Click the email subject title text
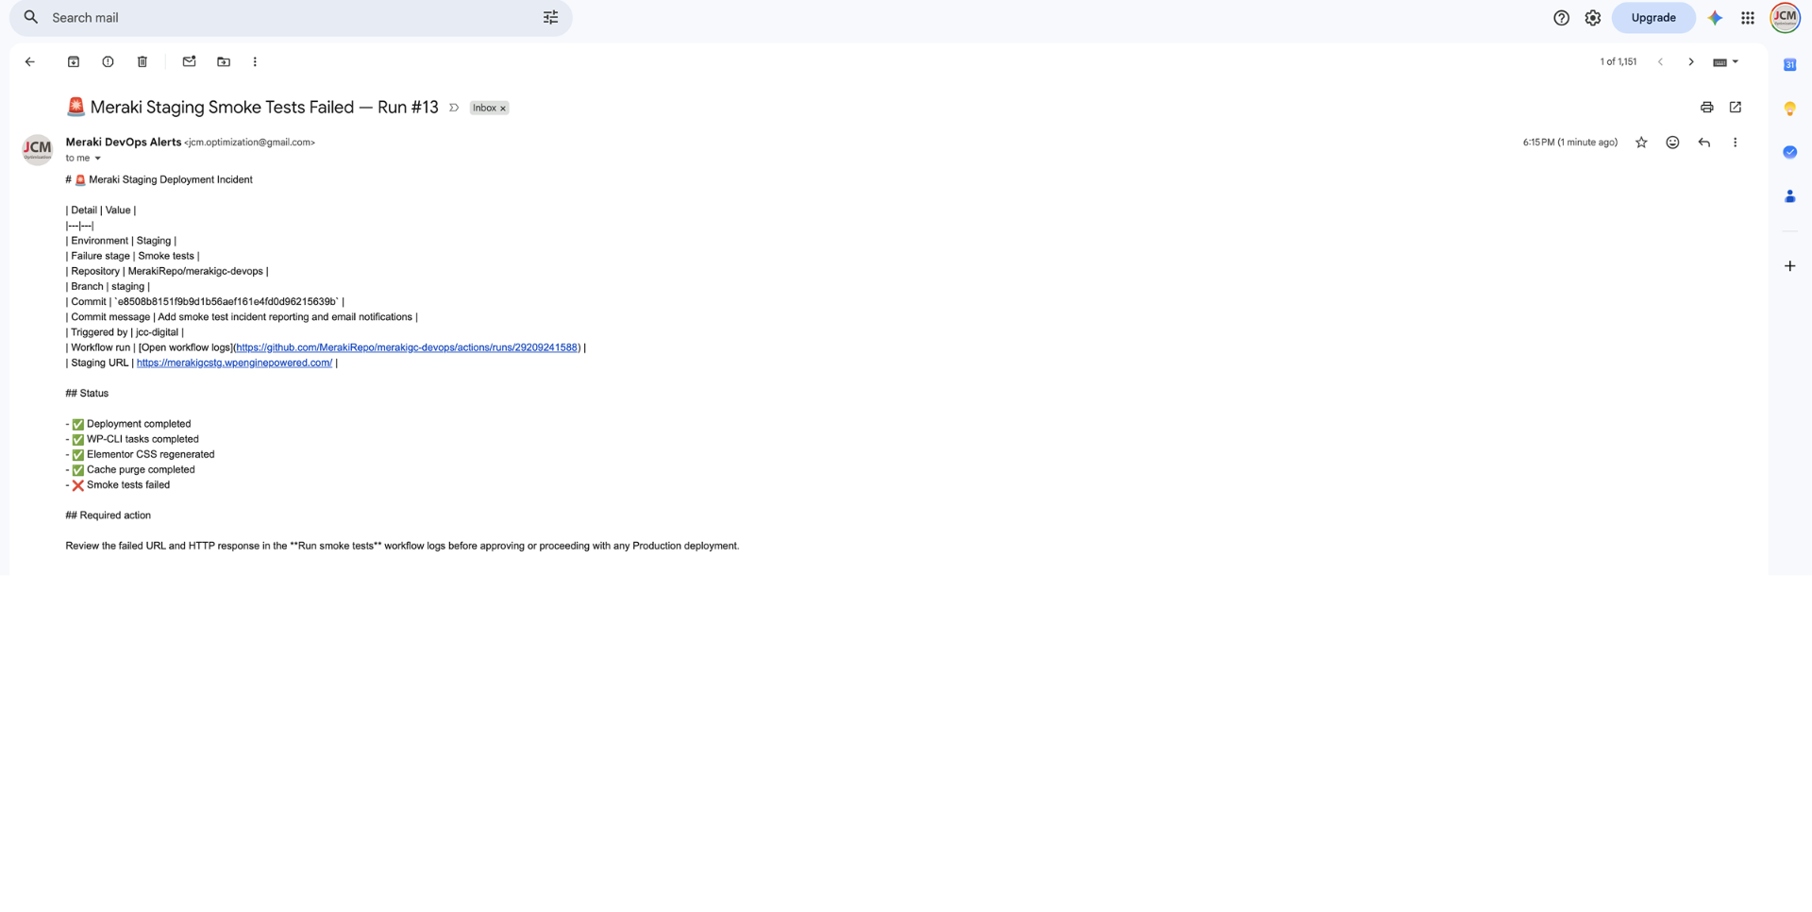 tap(252, 108)
